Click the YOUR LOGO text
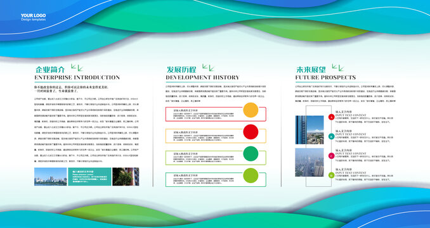Screen dimensions: 430x228 (x=33, y=16)
